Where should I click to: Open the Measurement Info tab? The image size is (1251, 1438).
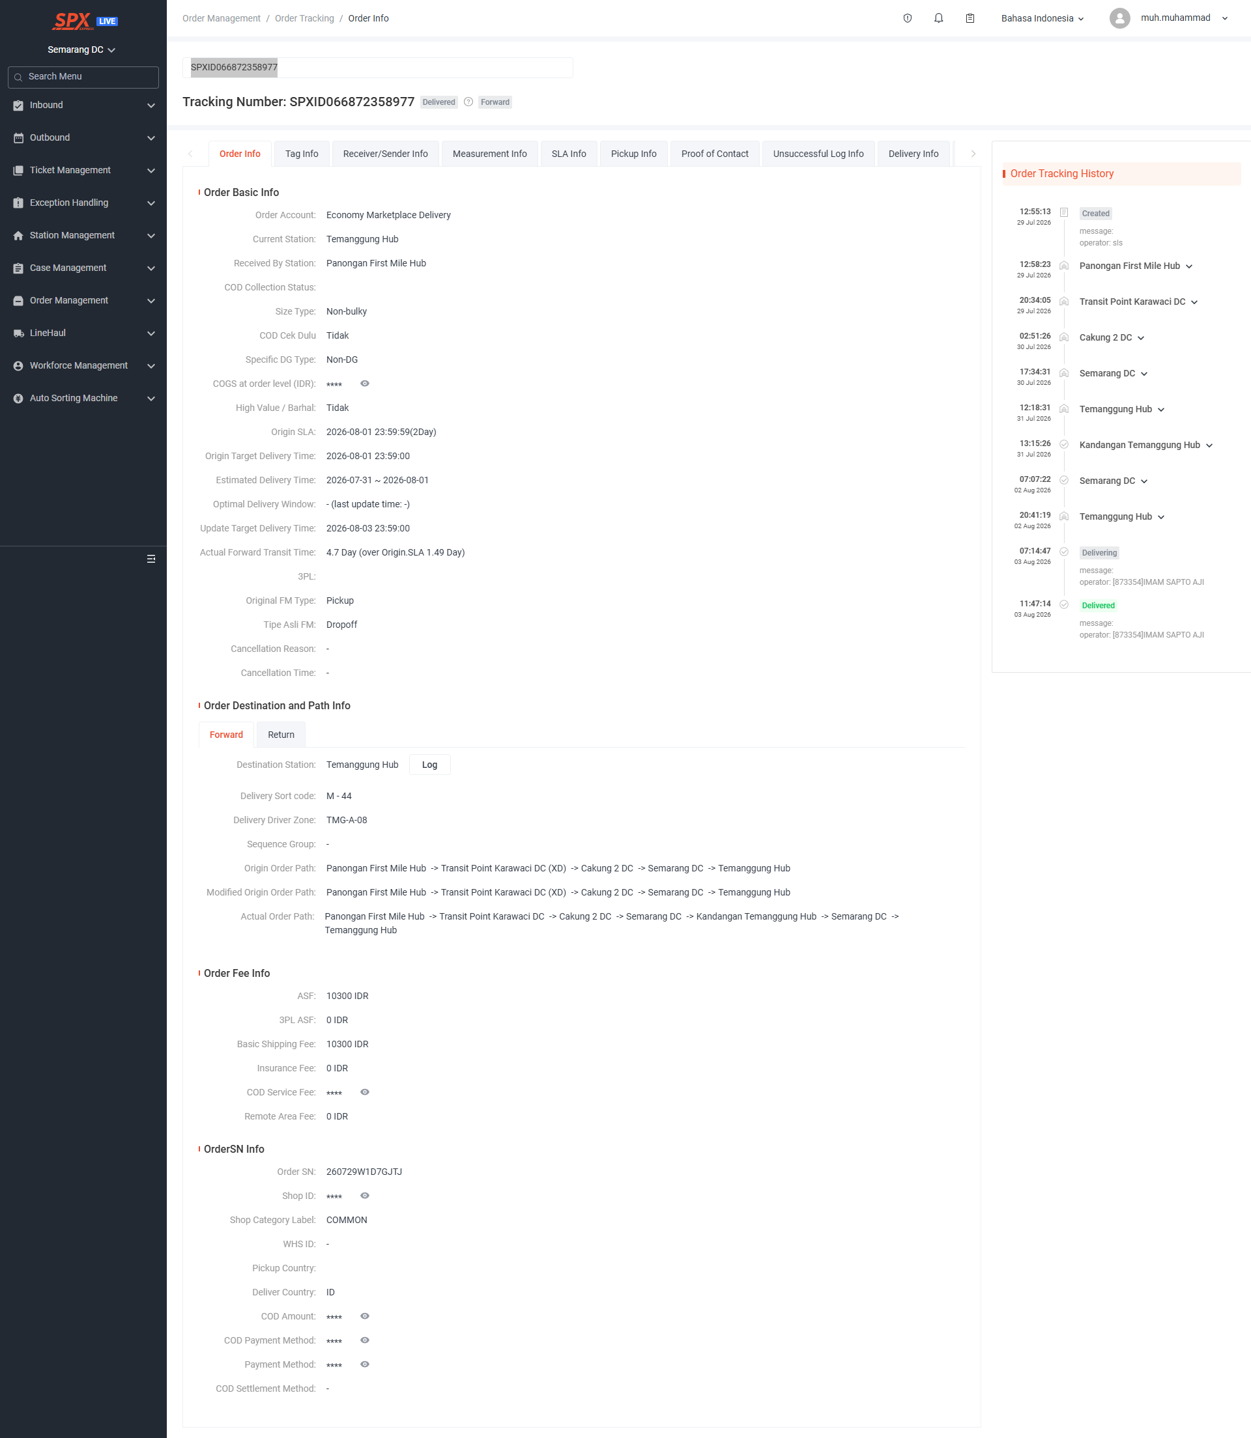click(x=489, y=154)
